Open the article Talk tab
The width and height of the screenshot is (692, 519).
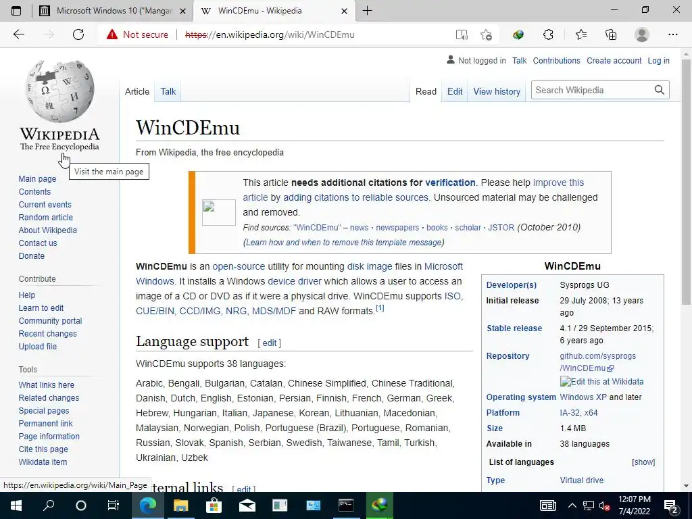point(168,91)
